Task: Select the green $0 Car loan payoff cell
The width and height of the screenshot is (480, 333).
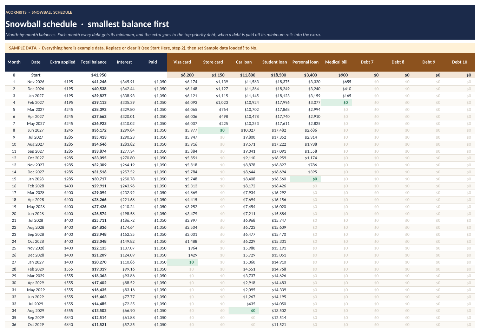Action: pyautogui.click(x=244, y=311)
